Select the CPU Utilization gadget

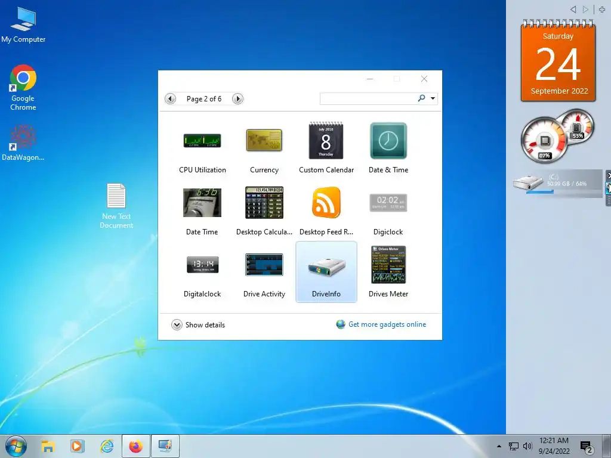pos(202,148)
